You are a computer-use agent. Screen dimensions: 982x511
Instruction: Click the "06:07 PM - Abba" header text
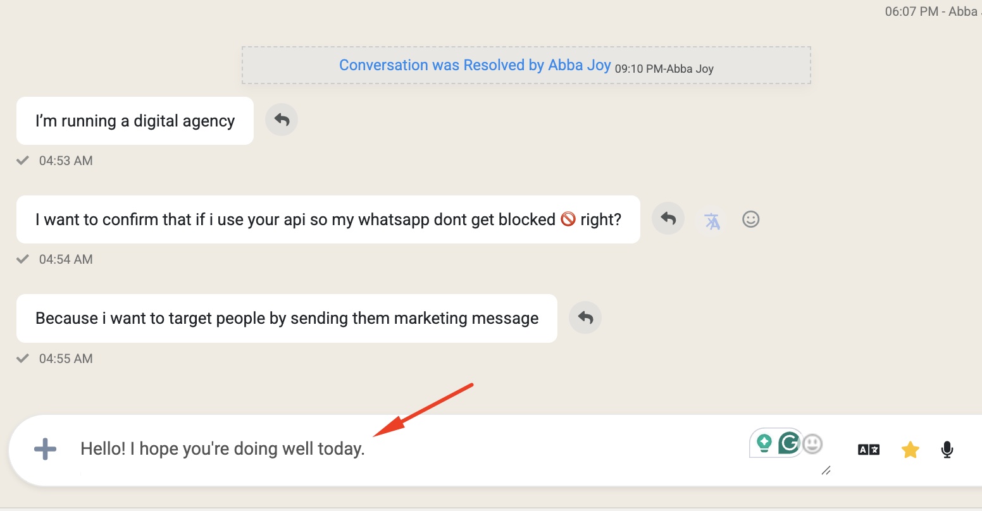click(x=933, y=11)
